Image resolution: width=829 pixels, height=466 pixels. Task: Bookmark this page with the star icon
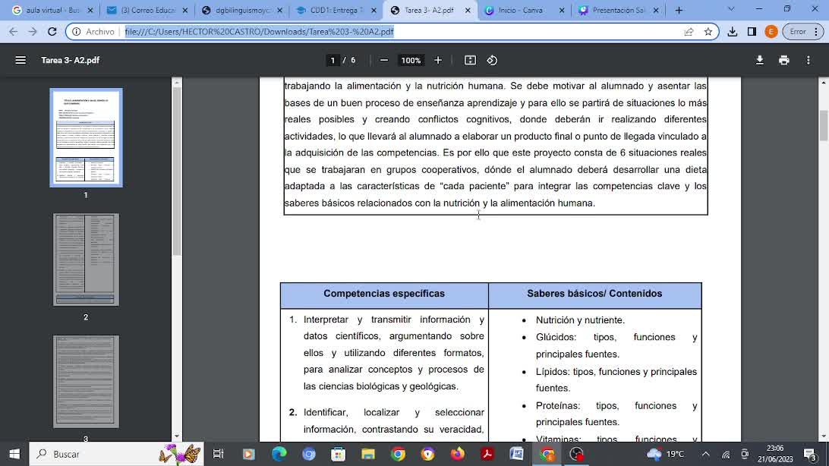(x=708, y=32)
